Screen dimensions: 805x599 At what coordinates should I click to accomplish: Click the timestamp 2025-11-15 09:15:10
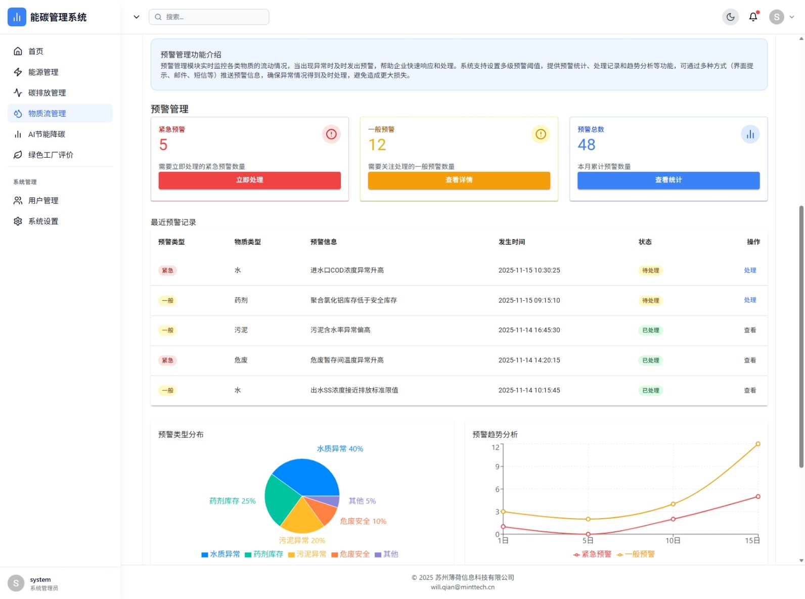(529, 300)
